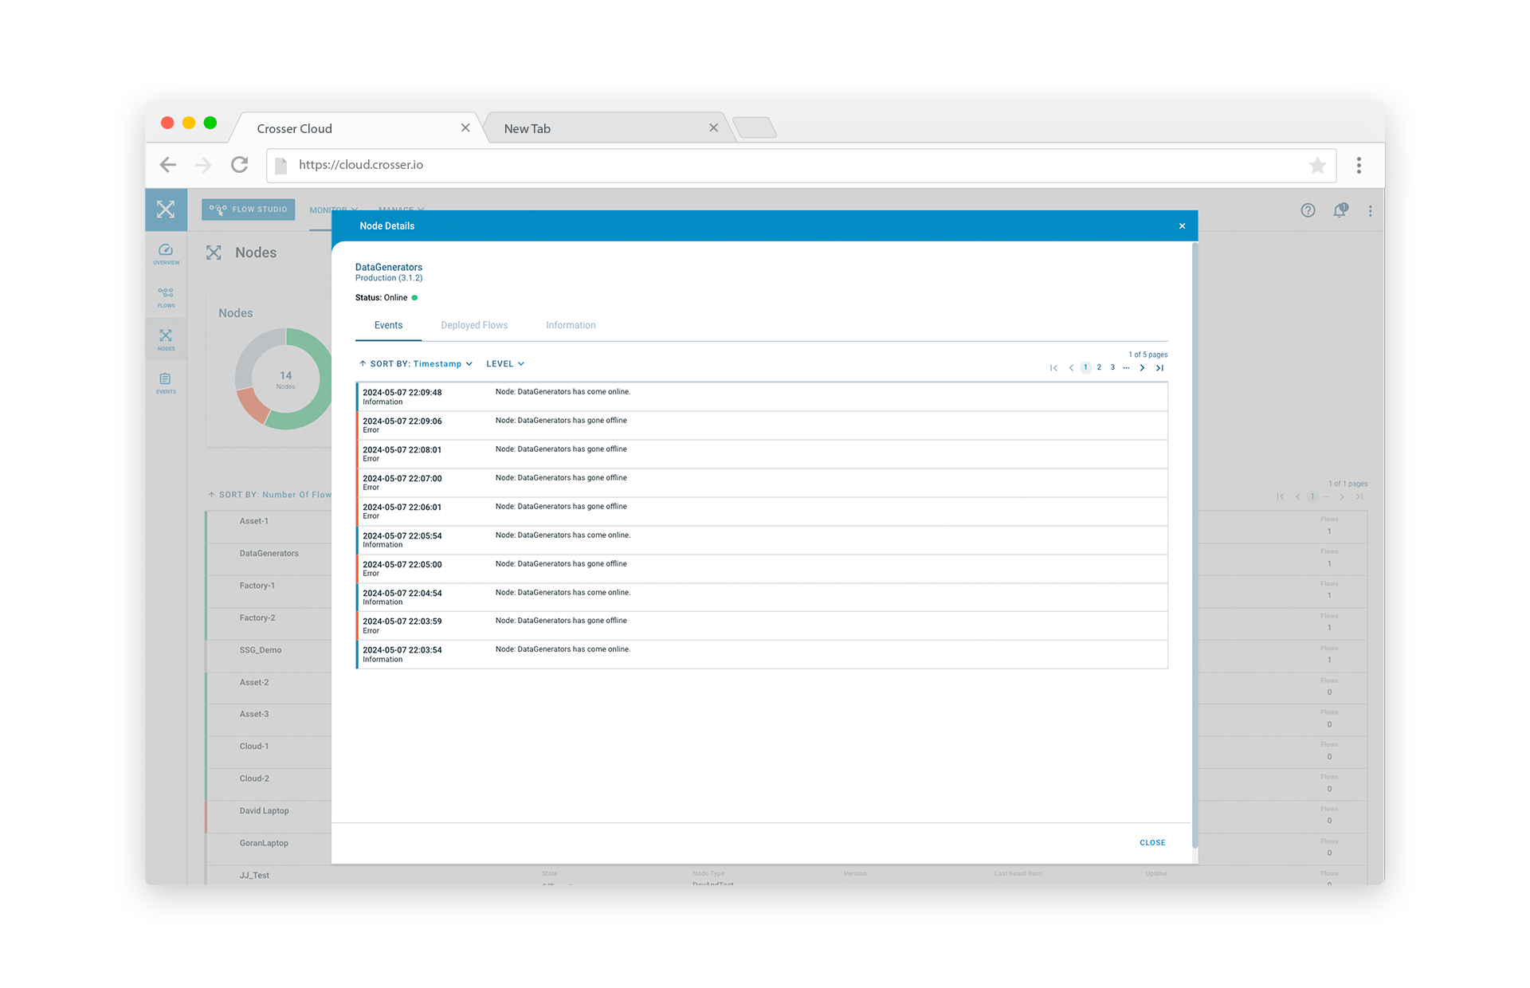Click the Node Details dialog scrollbar

point(1195,546)
